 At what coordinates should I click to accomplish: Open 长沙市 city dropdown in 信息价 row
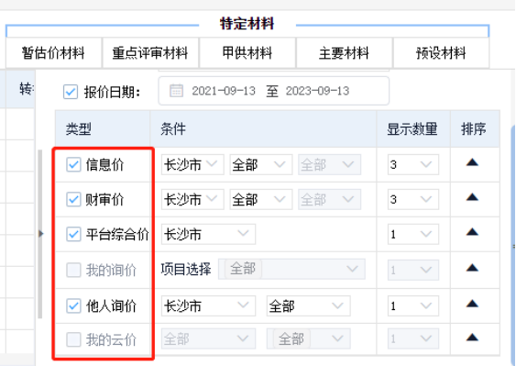192,164
